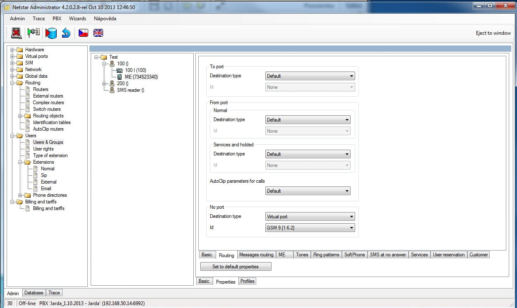517x308 pixels.
Task: Select Users & Groups tree item
Action: point(48,142)
